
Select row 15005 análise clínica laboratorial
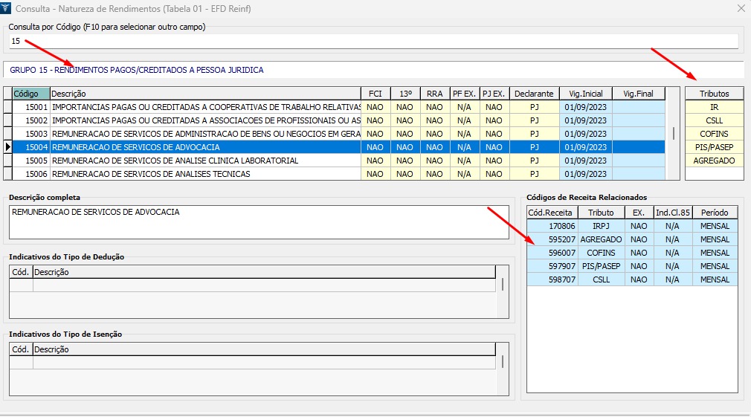point(204,161)
